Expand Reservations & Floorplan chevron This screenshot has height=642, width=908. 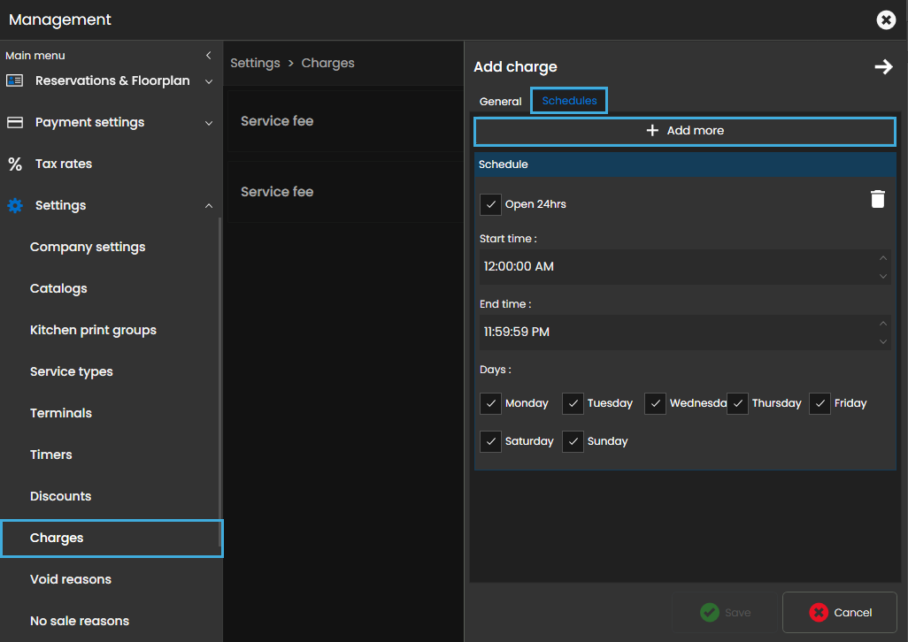point(209,81)
